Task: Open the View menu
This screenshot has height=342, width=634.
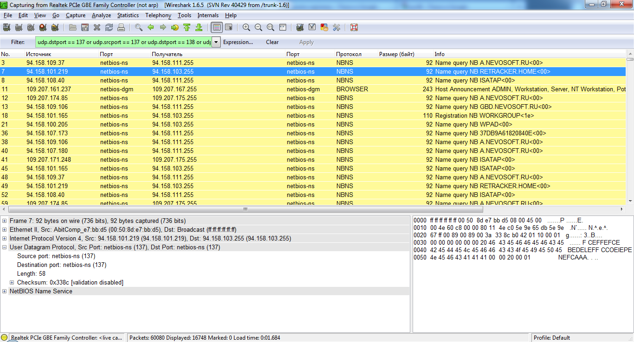Action: [40, 15]
